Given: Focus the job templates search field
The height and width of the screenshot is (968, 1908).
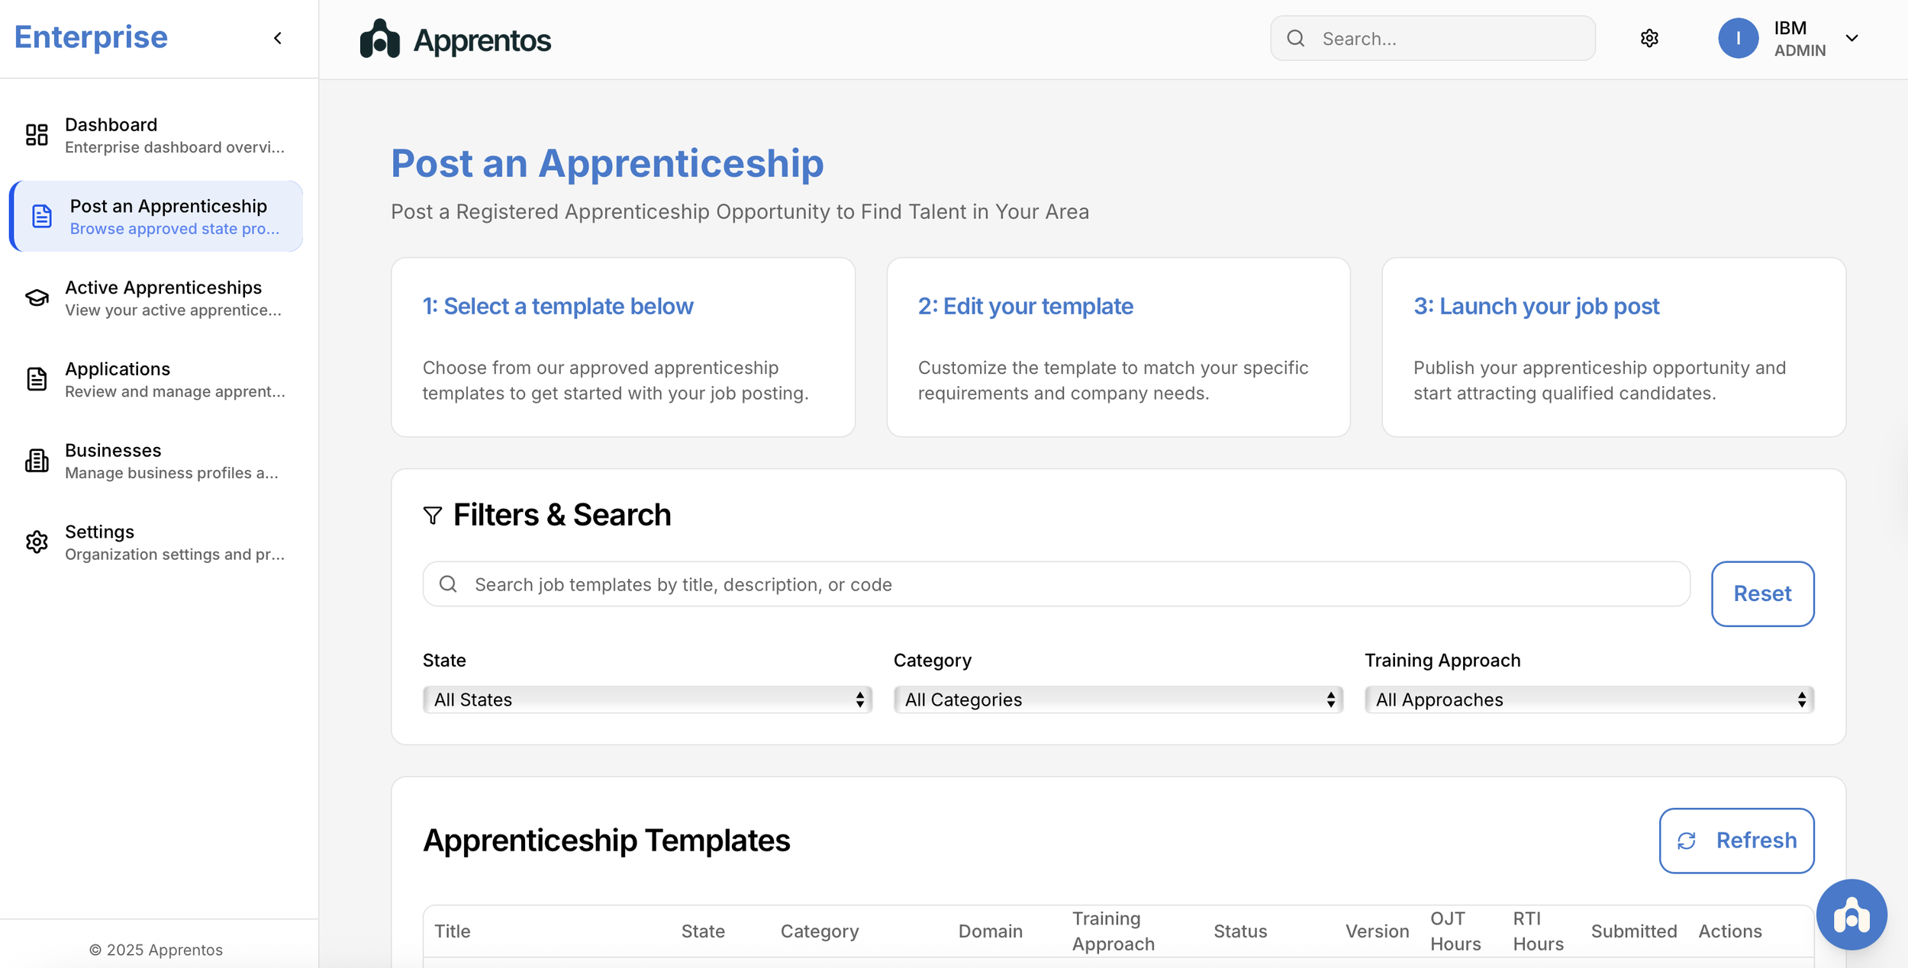Looking at the screenshot, I should 1056,585.
